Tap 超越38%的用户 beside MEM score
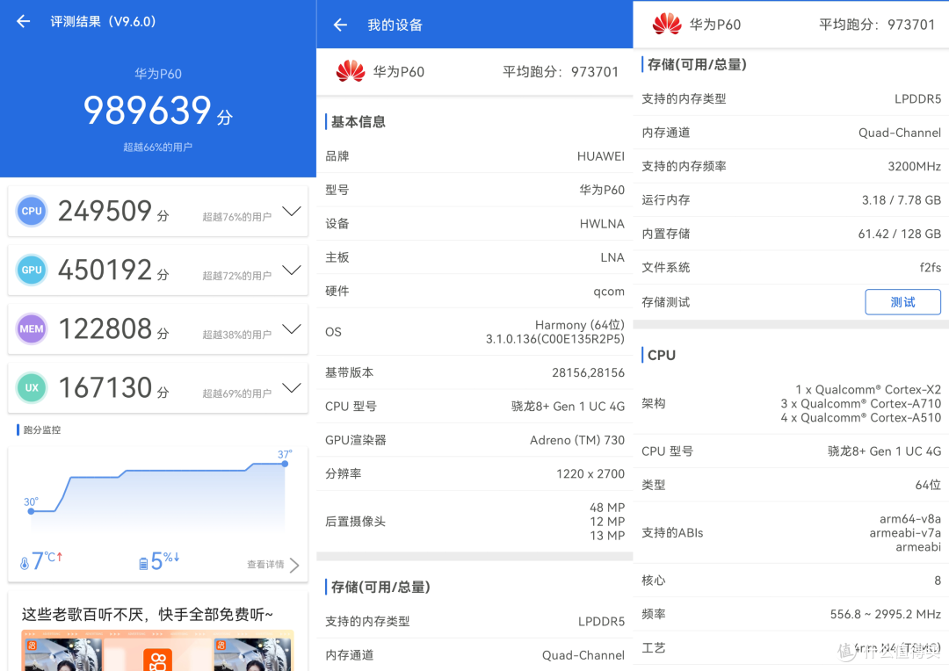The height and width of the screenshot is (671, 949). 236,335
